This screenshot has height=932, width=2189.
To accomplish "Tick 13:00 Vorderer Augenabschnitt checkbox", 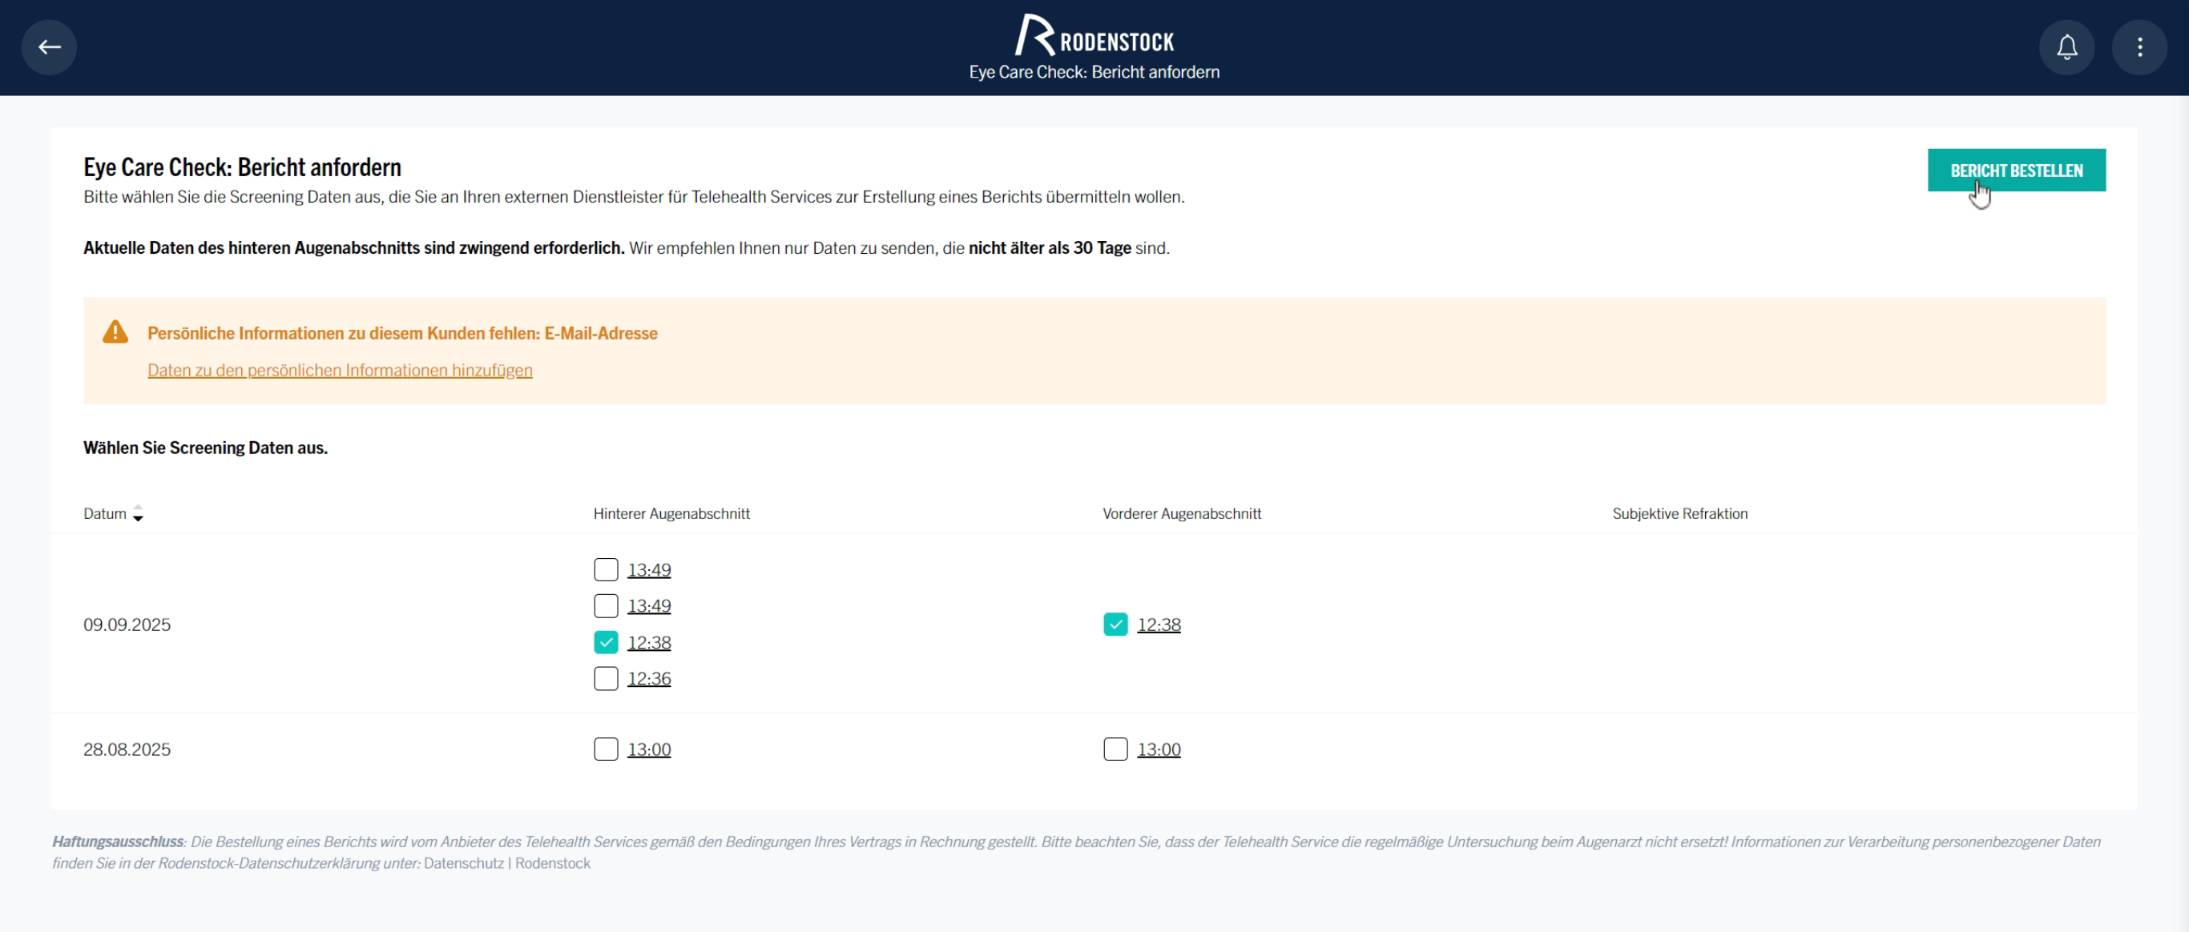I will click(1115, 749).
